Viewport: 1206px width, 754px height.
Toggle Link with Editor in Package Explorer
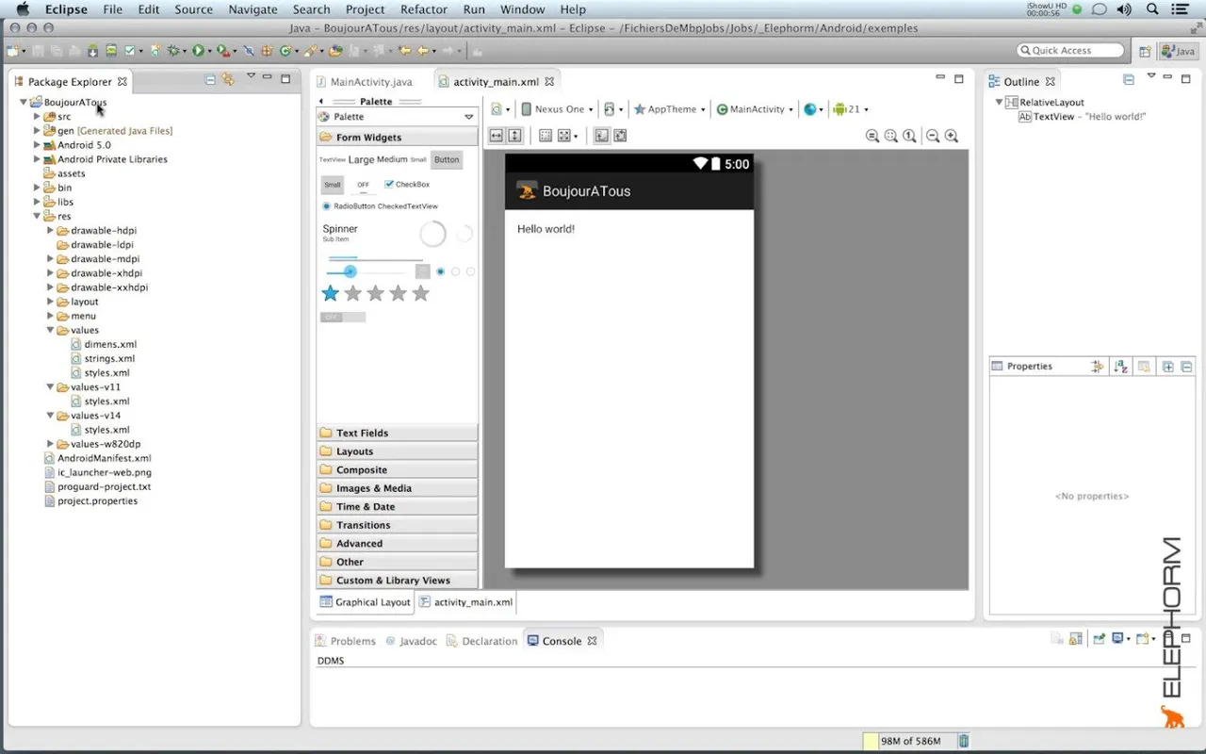point(228,80)
